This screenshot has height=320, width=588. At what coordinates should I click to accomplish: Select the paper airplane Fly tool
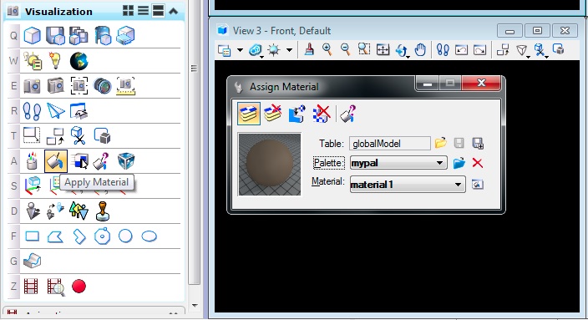[x=55, y=111]
